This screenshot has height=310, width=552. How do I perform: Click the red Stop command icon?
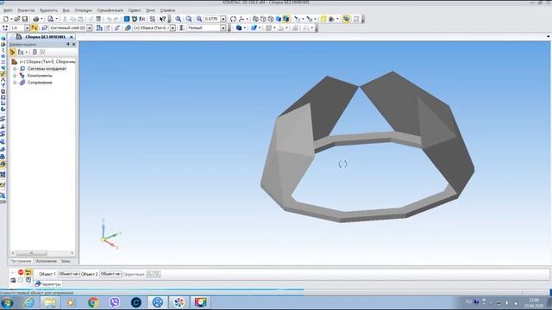point(21,272)
